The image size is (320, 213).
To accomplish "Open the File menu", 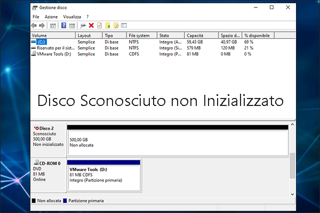I will click(36, 17).
